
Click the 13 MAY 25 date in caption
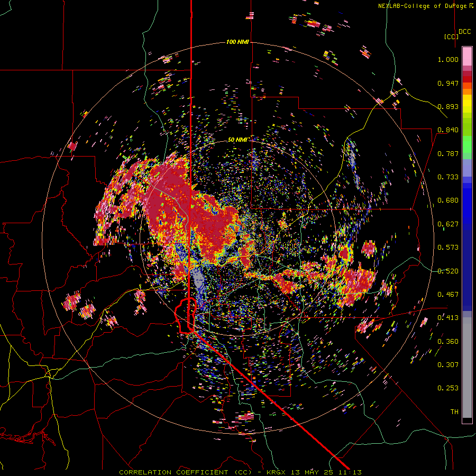click(312, 472)
